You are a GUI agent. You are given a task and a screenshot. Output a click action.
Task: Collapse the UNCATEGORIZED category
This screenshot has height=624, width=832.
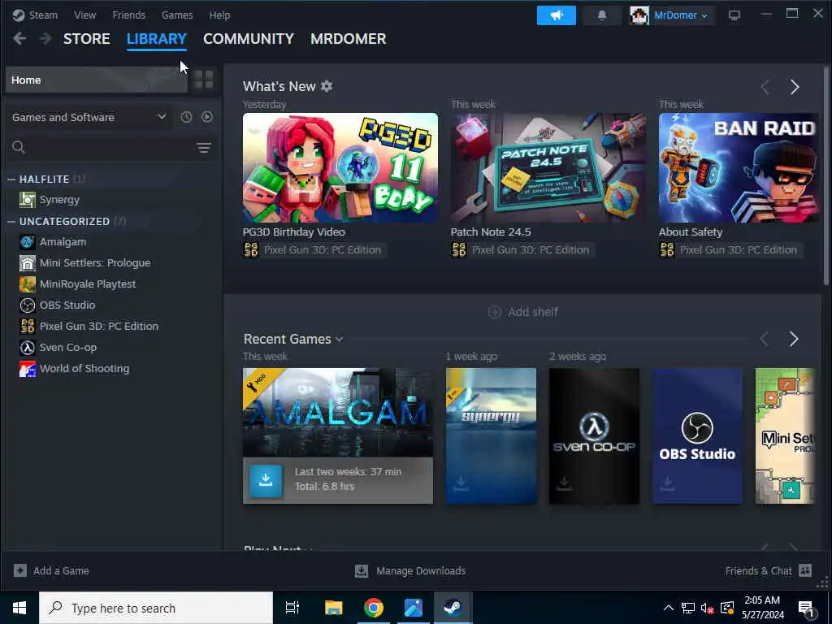(x=11, y=222)
